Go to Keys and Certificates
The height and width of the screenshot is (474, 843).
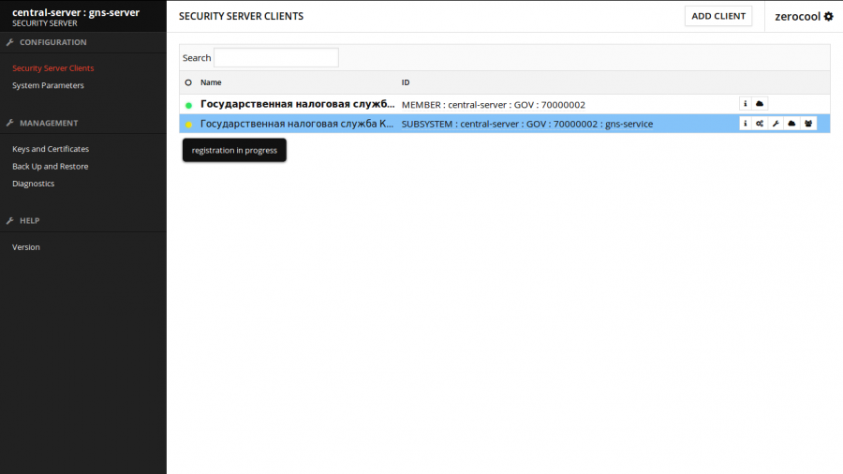(51, 149)
